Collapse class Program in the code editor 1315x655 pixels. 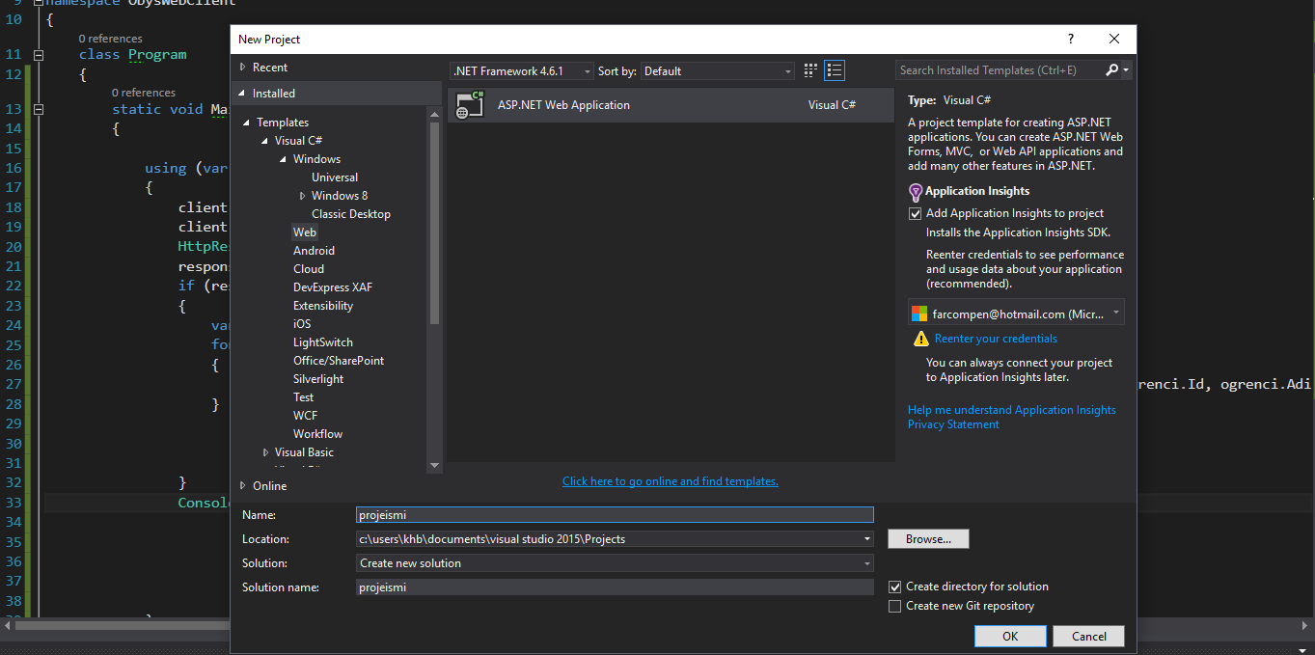[39, 55]
